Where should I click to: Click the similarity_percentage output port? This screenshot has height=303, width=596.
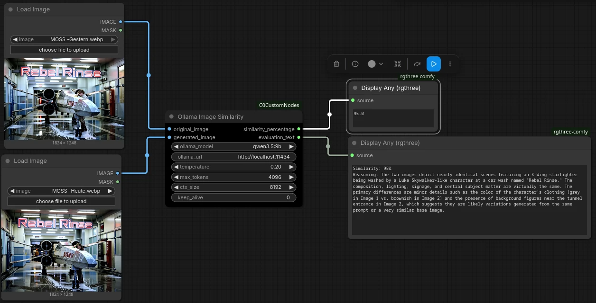pyautogui.click(x=298, y=129)
